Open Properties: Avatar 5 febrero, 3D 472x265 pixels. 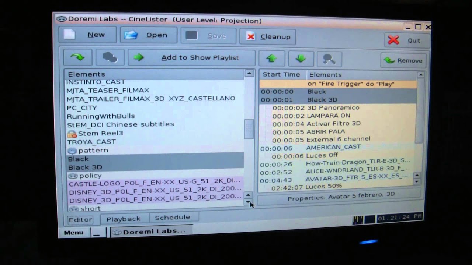click(x=339, y=197)
